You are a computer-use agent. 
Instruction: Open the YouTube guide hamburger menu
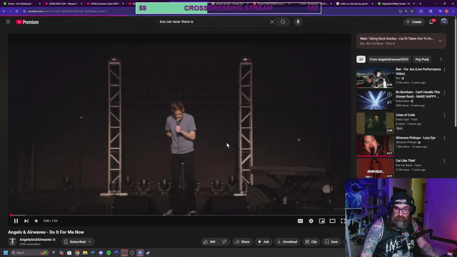pos(8,22)
